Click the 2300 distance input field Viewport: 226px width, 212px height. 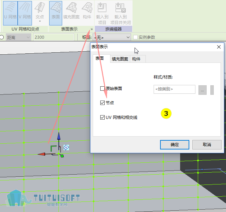tap(54, 37)
